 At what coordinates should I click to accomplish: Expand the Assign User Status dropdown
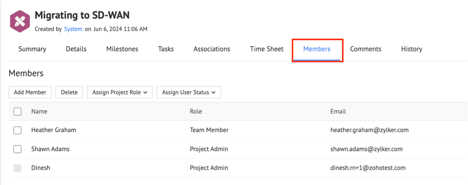189,92
